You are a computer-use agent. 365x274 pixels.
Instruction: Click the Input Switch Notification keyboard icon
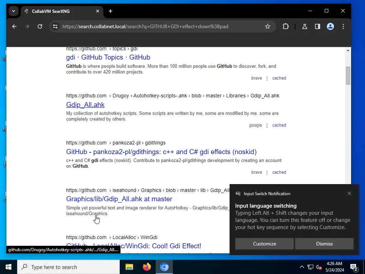238,194
